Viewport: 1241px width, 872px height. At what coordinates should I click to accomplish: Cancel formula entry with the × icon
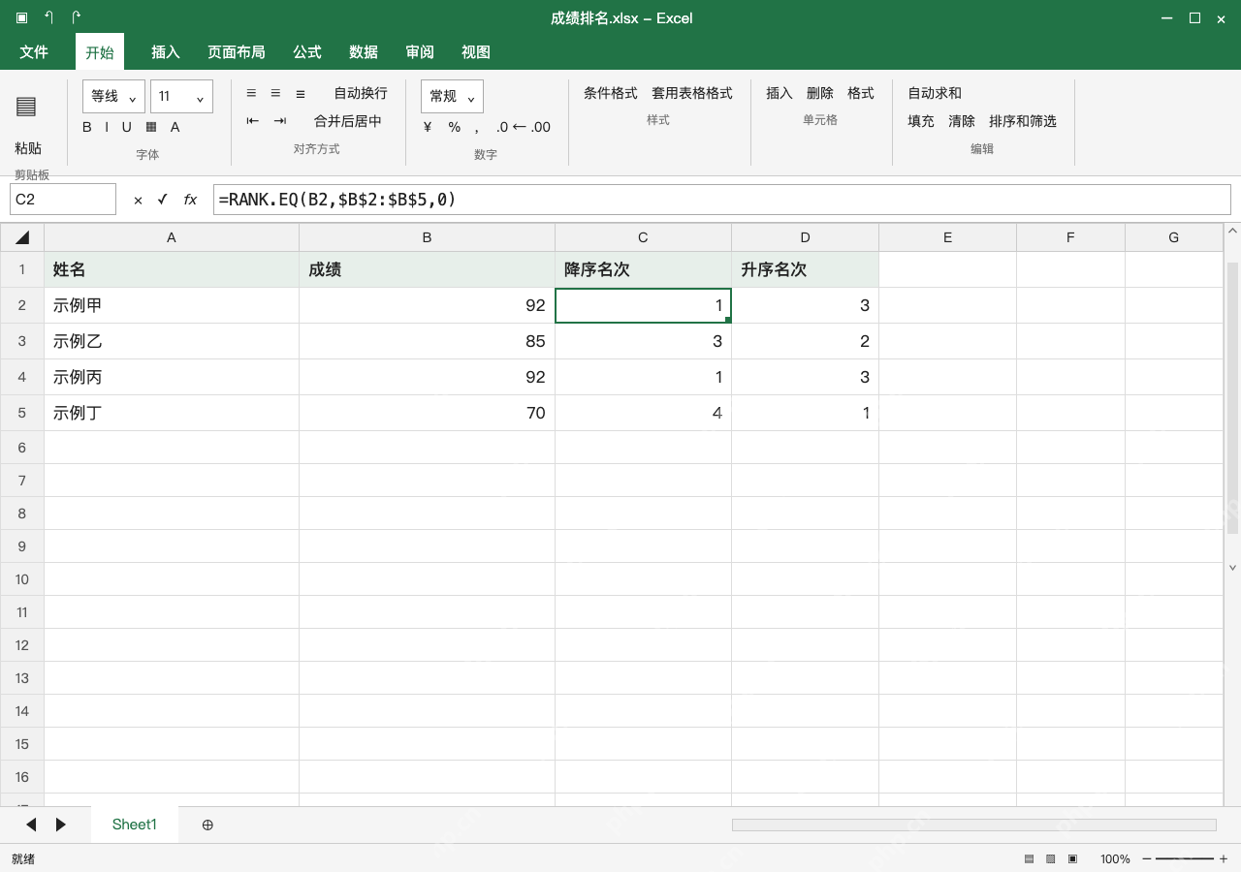[x=138, y=200]
